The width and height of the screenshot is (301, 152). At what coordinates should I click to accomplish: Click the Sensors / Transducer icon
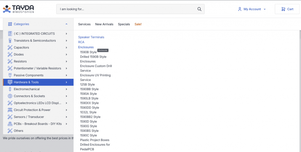pyautogui.click(x=10, y=117)
